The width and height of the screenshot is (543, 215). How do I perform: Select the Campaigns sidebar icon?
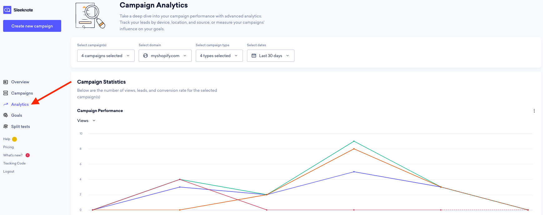[x=5, y=93]
